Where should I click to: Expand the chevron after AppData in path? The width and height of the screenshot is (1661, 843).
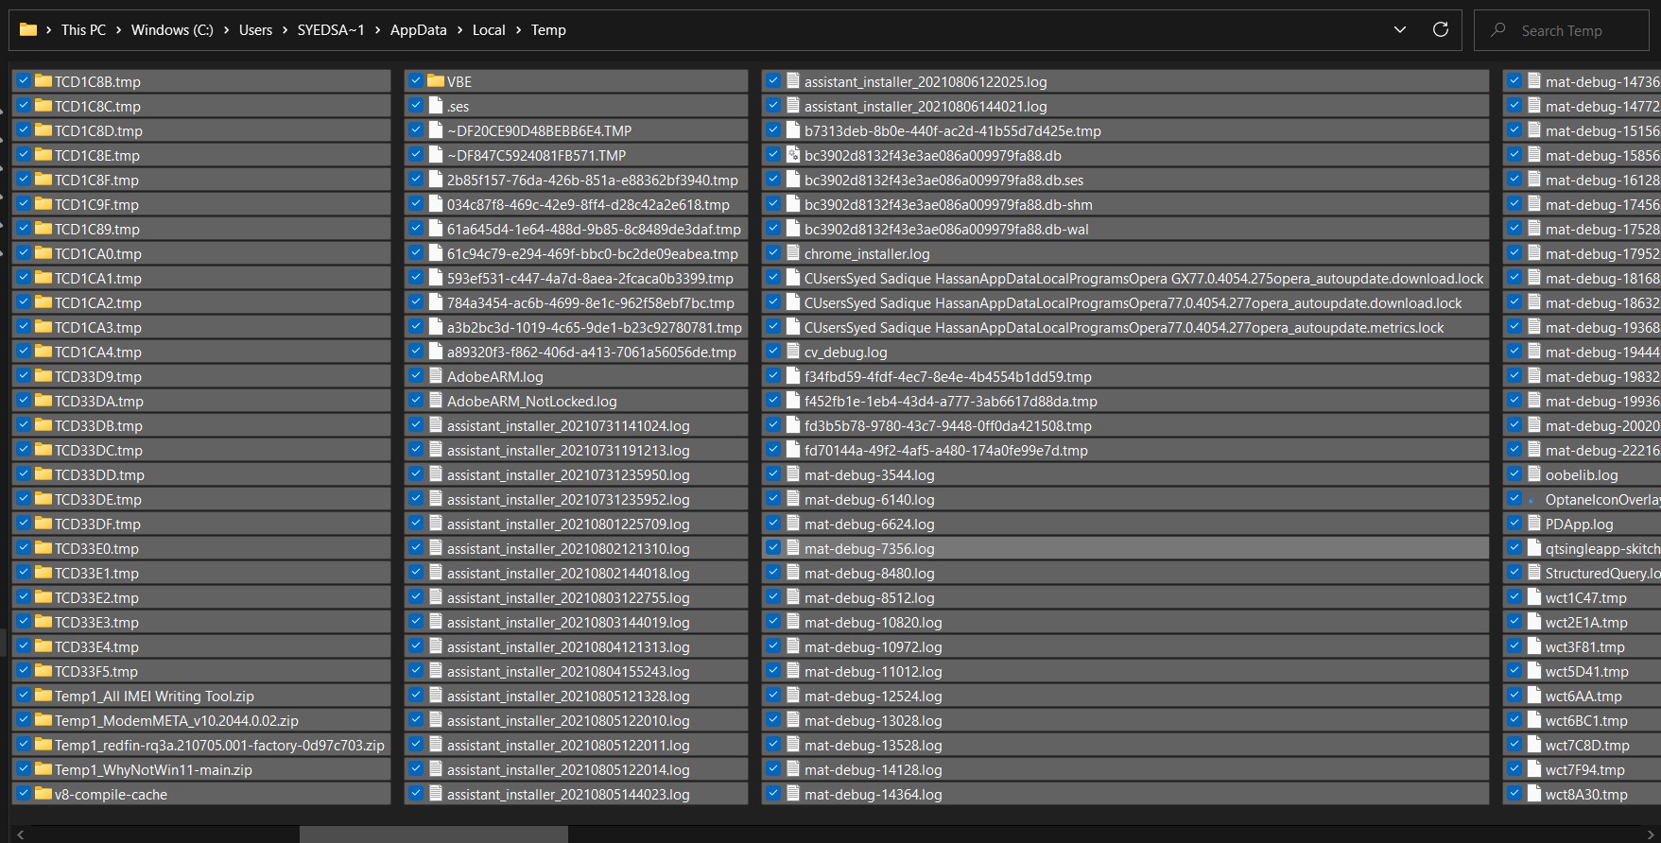click(x=459, y=30)
